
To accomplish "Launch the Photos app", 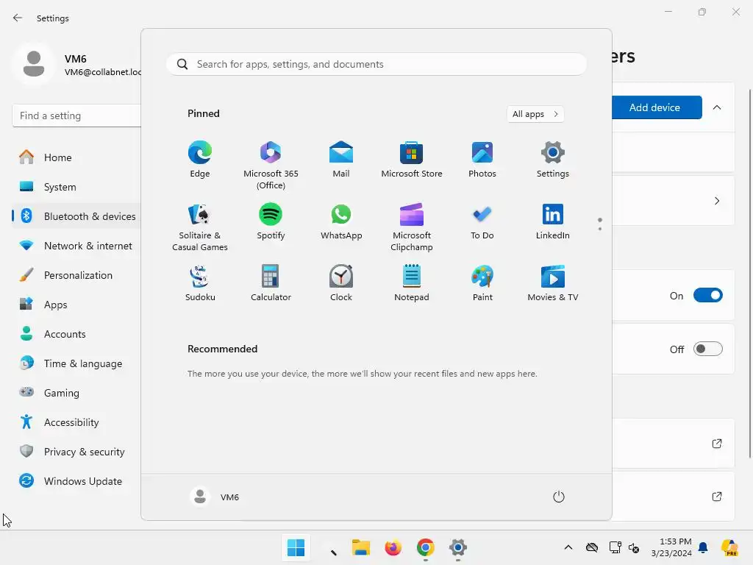I will pyautogui.click(x=482, y=160).
